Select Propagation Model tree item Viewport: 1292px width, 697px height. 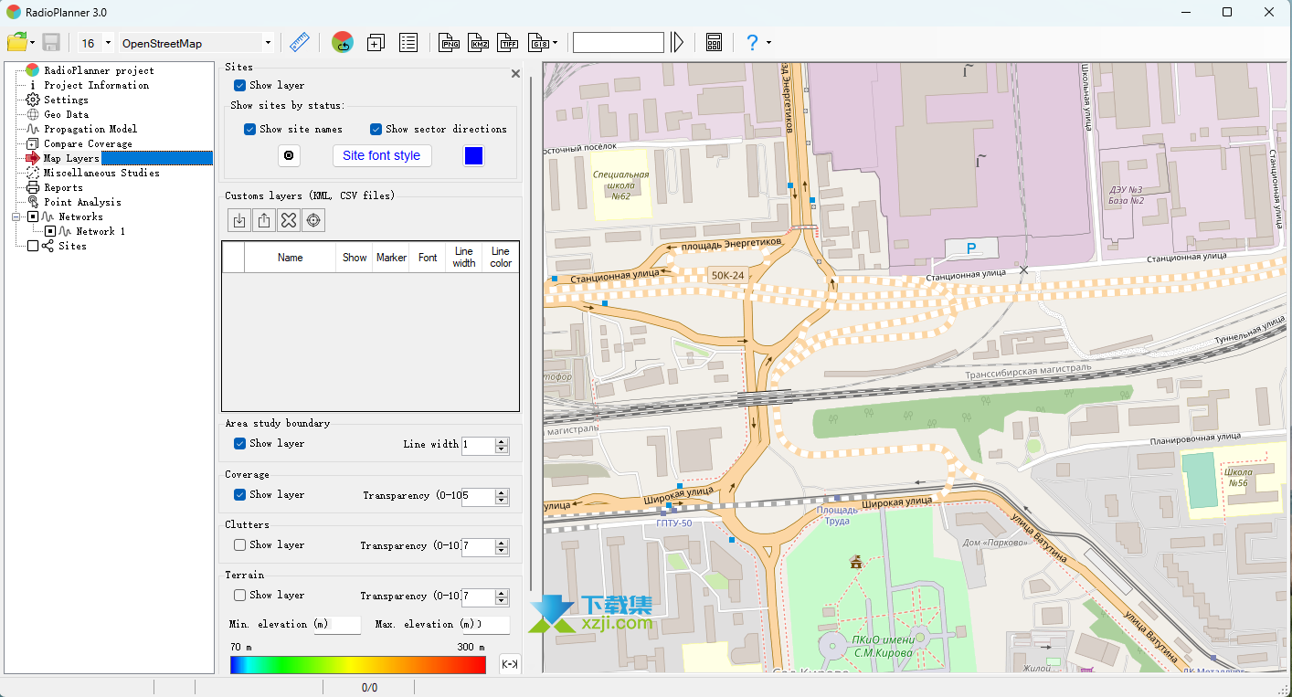90,129
